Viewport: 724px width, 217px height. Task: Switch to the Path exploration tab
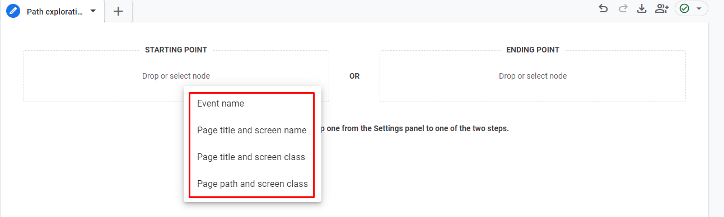coord(55,11)
